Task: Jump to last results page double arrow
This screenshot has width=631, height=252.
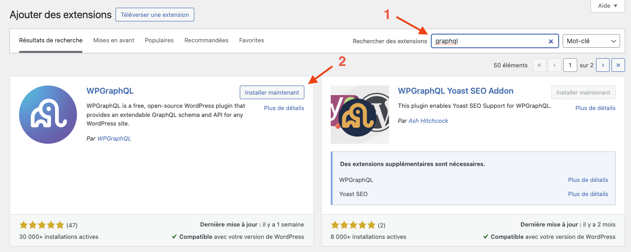Action: click(x=618, y=65)
